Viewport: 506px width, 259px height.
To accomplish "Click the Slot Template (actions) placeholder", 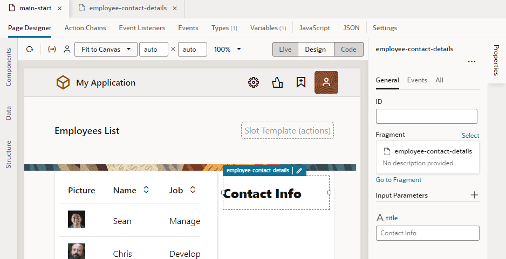I will click(288, 130).
